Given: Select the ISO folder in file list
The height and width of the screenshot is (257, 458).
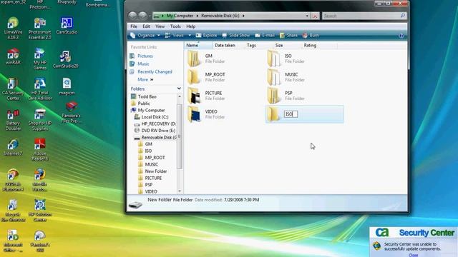Looking at the screenshot, I should (286, 59).
